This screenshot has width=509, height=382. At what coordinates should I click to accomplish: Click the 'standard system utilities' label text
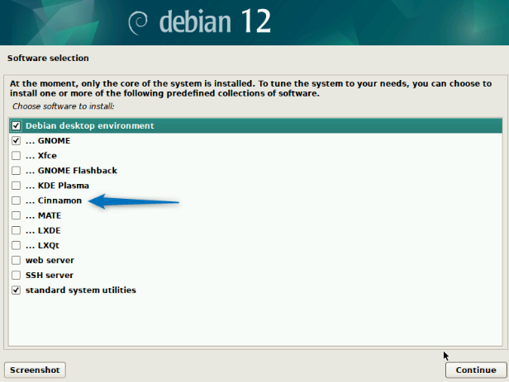click(x=81, y=290)
